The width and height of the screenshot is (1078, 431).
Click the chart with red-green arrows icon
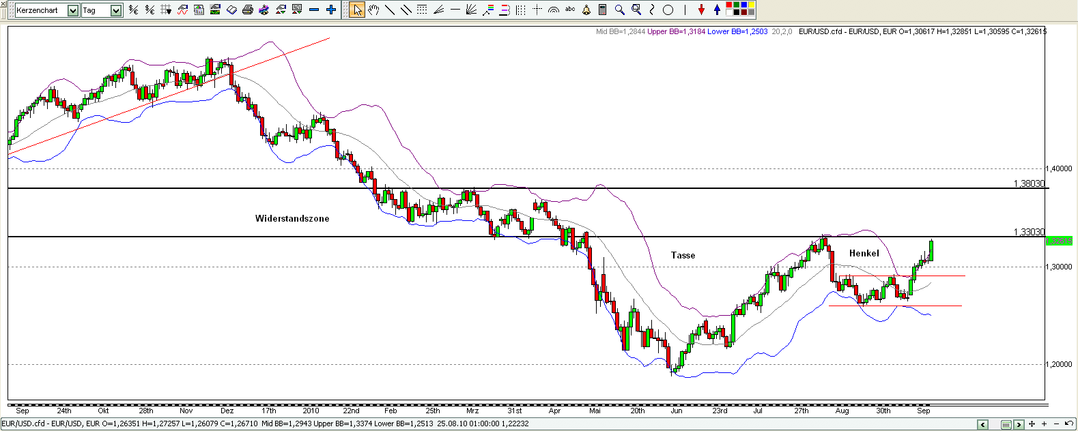coord(281,10)
